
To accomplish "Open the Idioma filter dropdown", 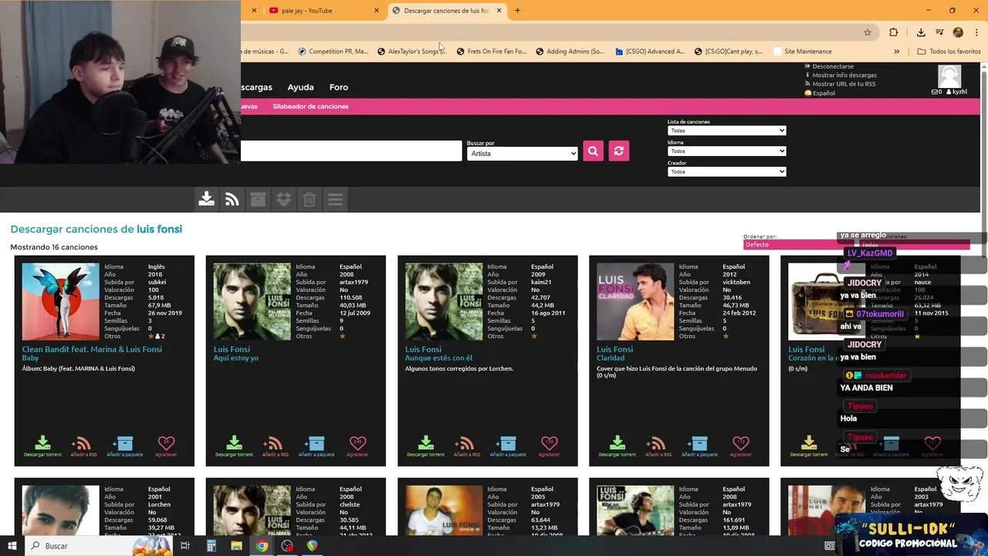I will (726, 151).
